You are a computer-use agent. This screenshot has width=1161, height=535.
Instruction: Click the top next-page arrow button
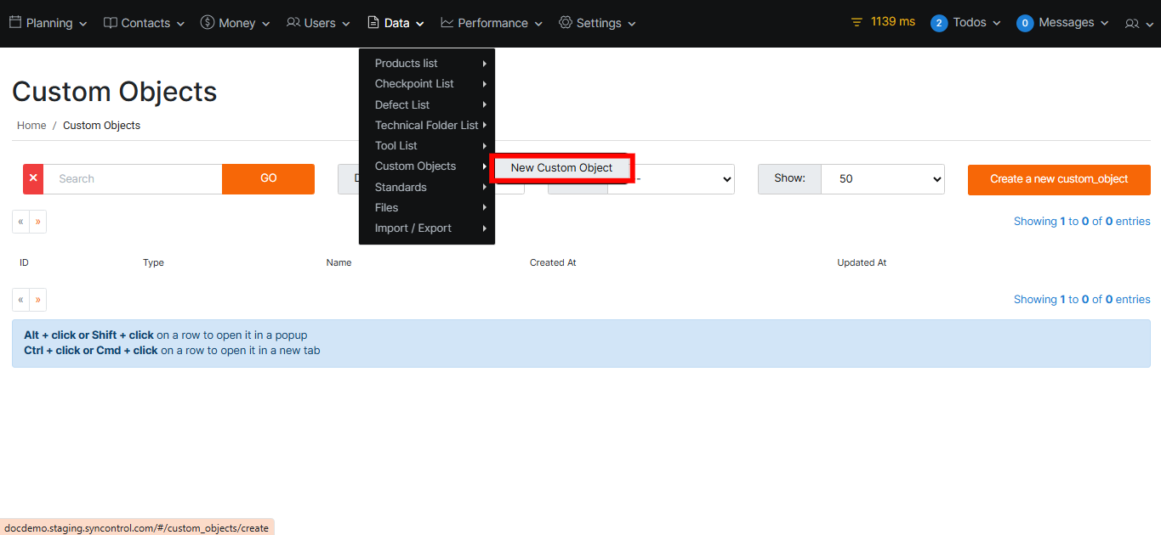(37, 222)
